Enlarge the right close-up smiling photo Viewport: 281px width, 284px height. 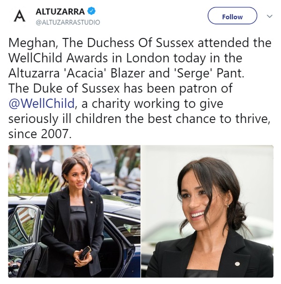[x=207, y=211]
